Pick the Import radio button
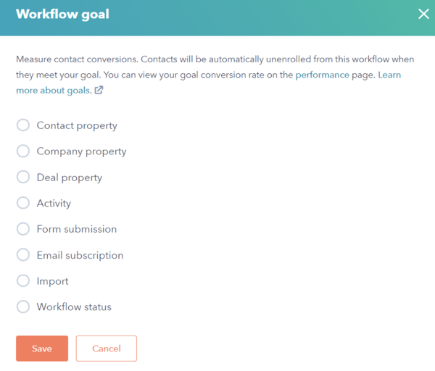Image resolution: width=435 pixels, height=371 pixels. point(23,281)
